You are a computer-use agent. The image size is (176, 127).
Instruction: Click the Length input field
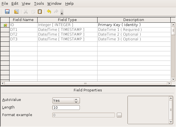tap(66, 108)
